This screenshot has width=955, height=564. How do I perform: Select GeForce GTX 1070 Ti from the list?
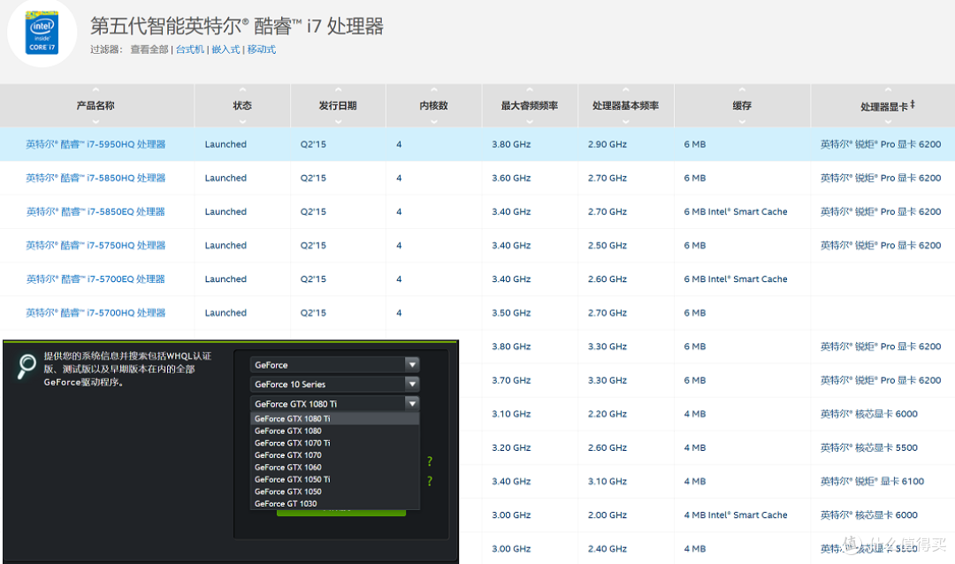coord(334,443)
